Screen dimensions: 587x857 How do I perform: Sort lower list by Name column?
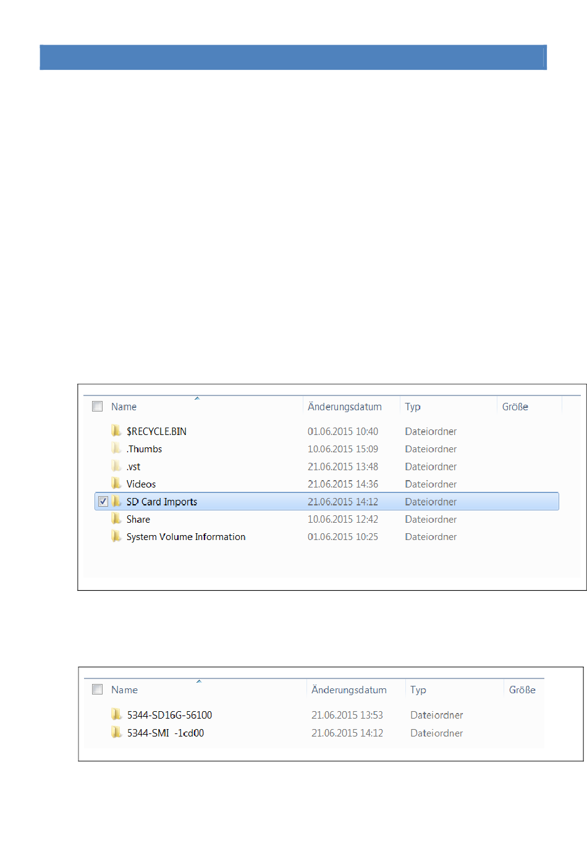124,690
